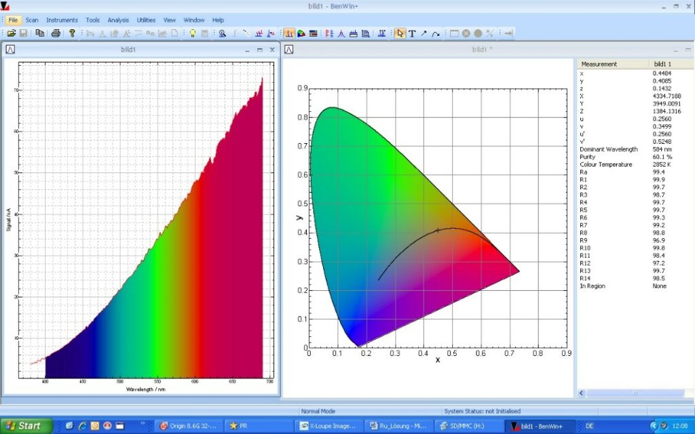Click the rectangle region tool icon

454,33
